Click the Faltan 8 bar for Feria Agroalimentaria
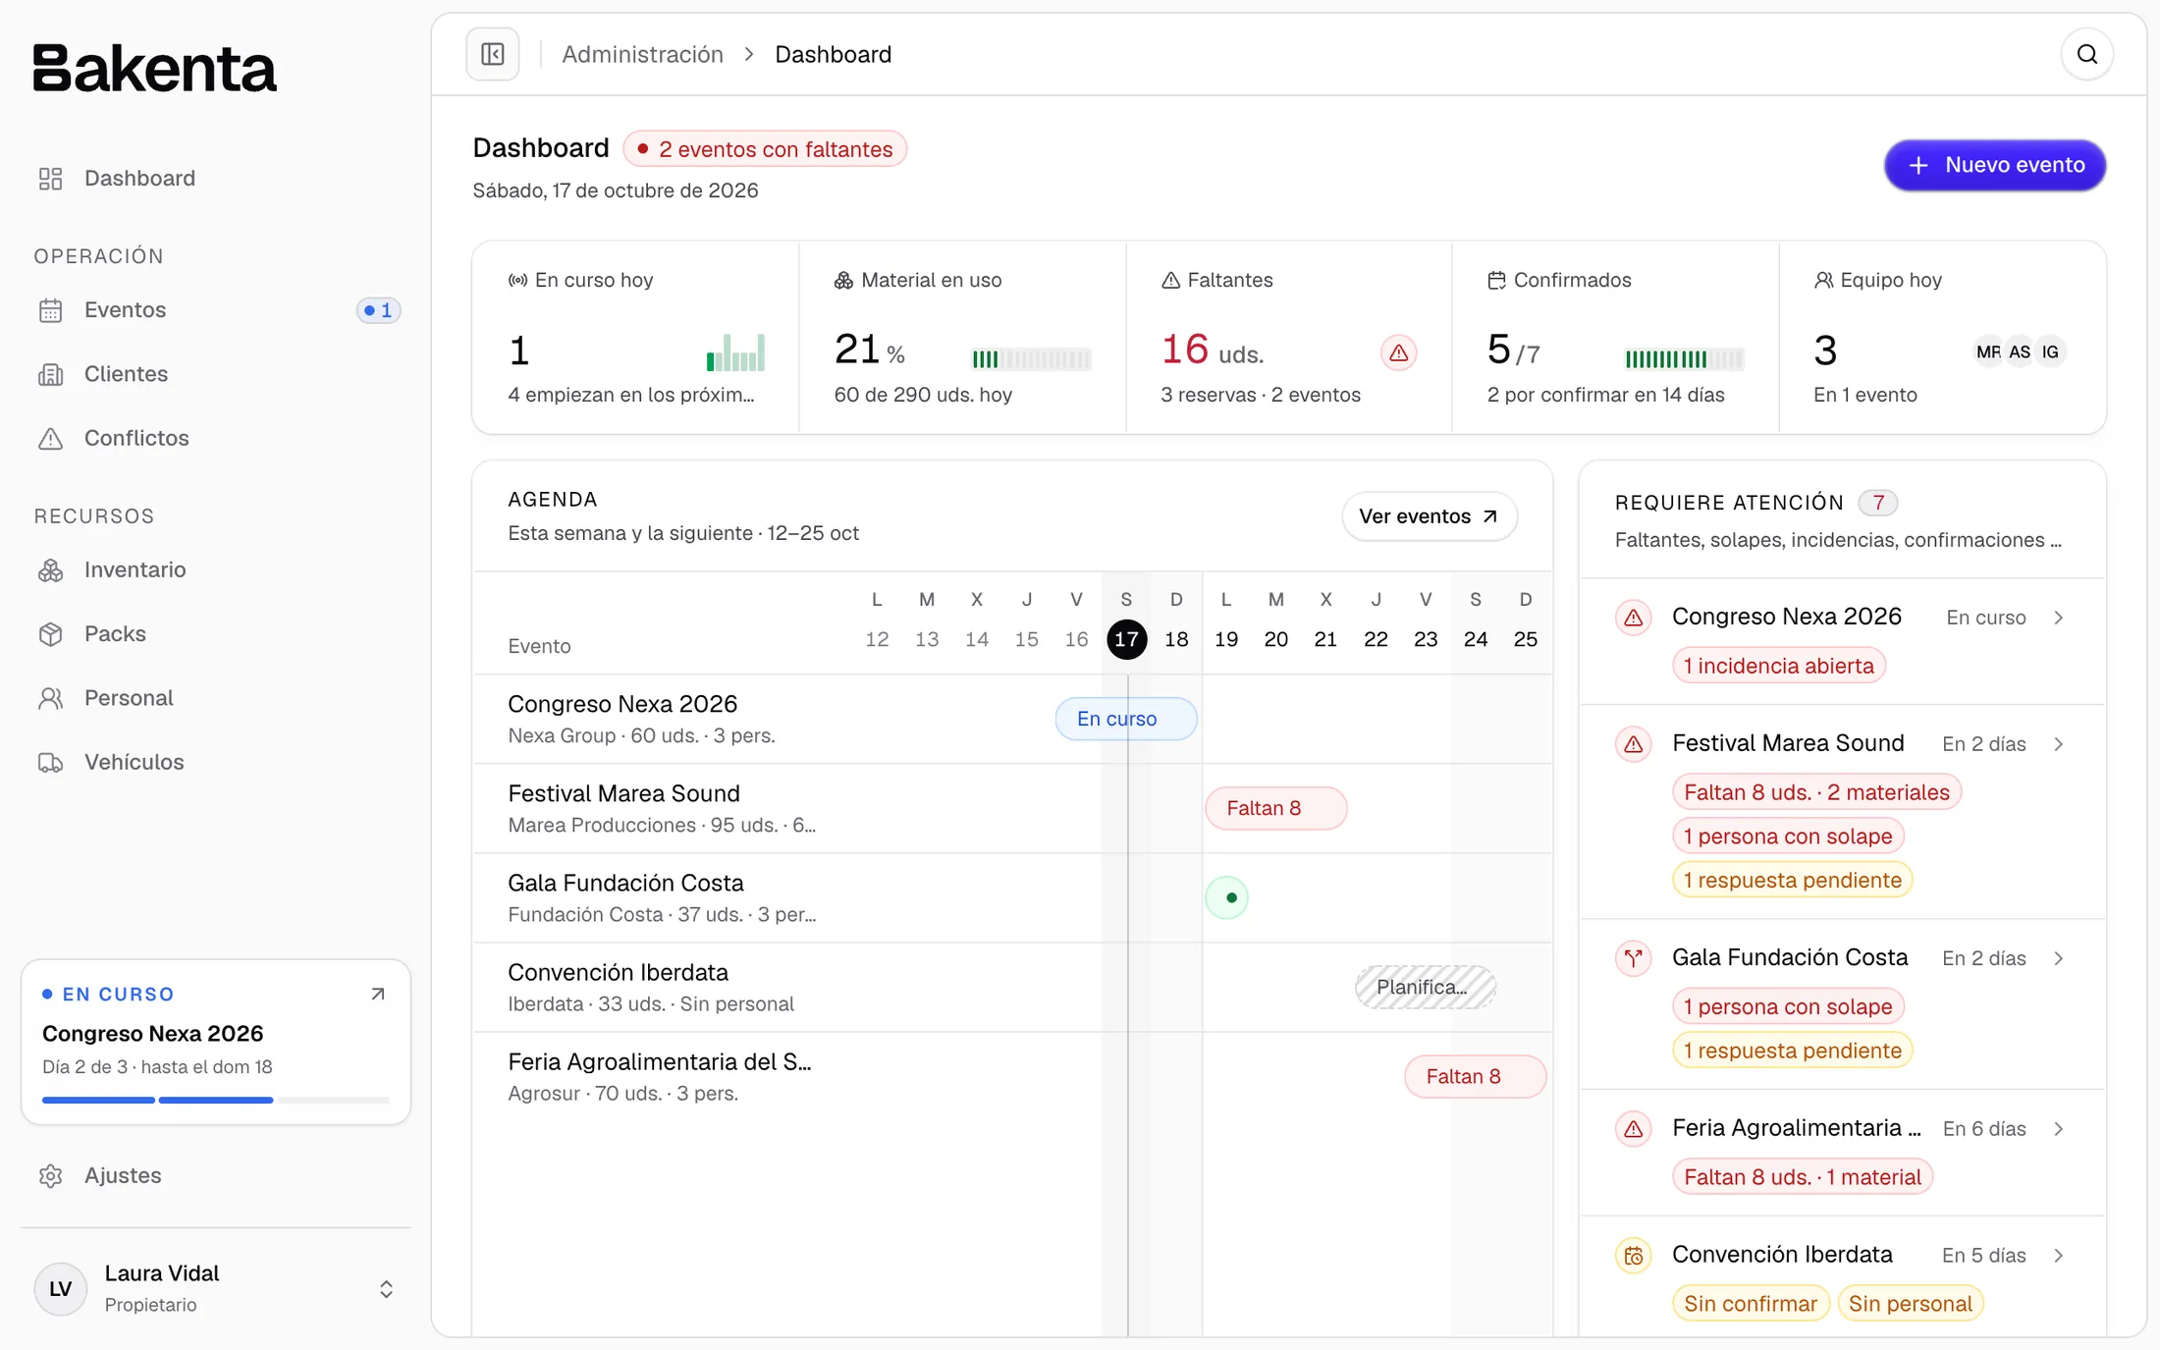The width and height of the screenshot is (2160, 1350). [1476, 1076]
